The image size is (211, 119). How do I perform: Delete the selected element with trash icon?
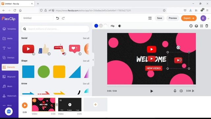click(x=207, y=26)
